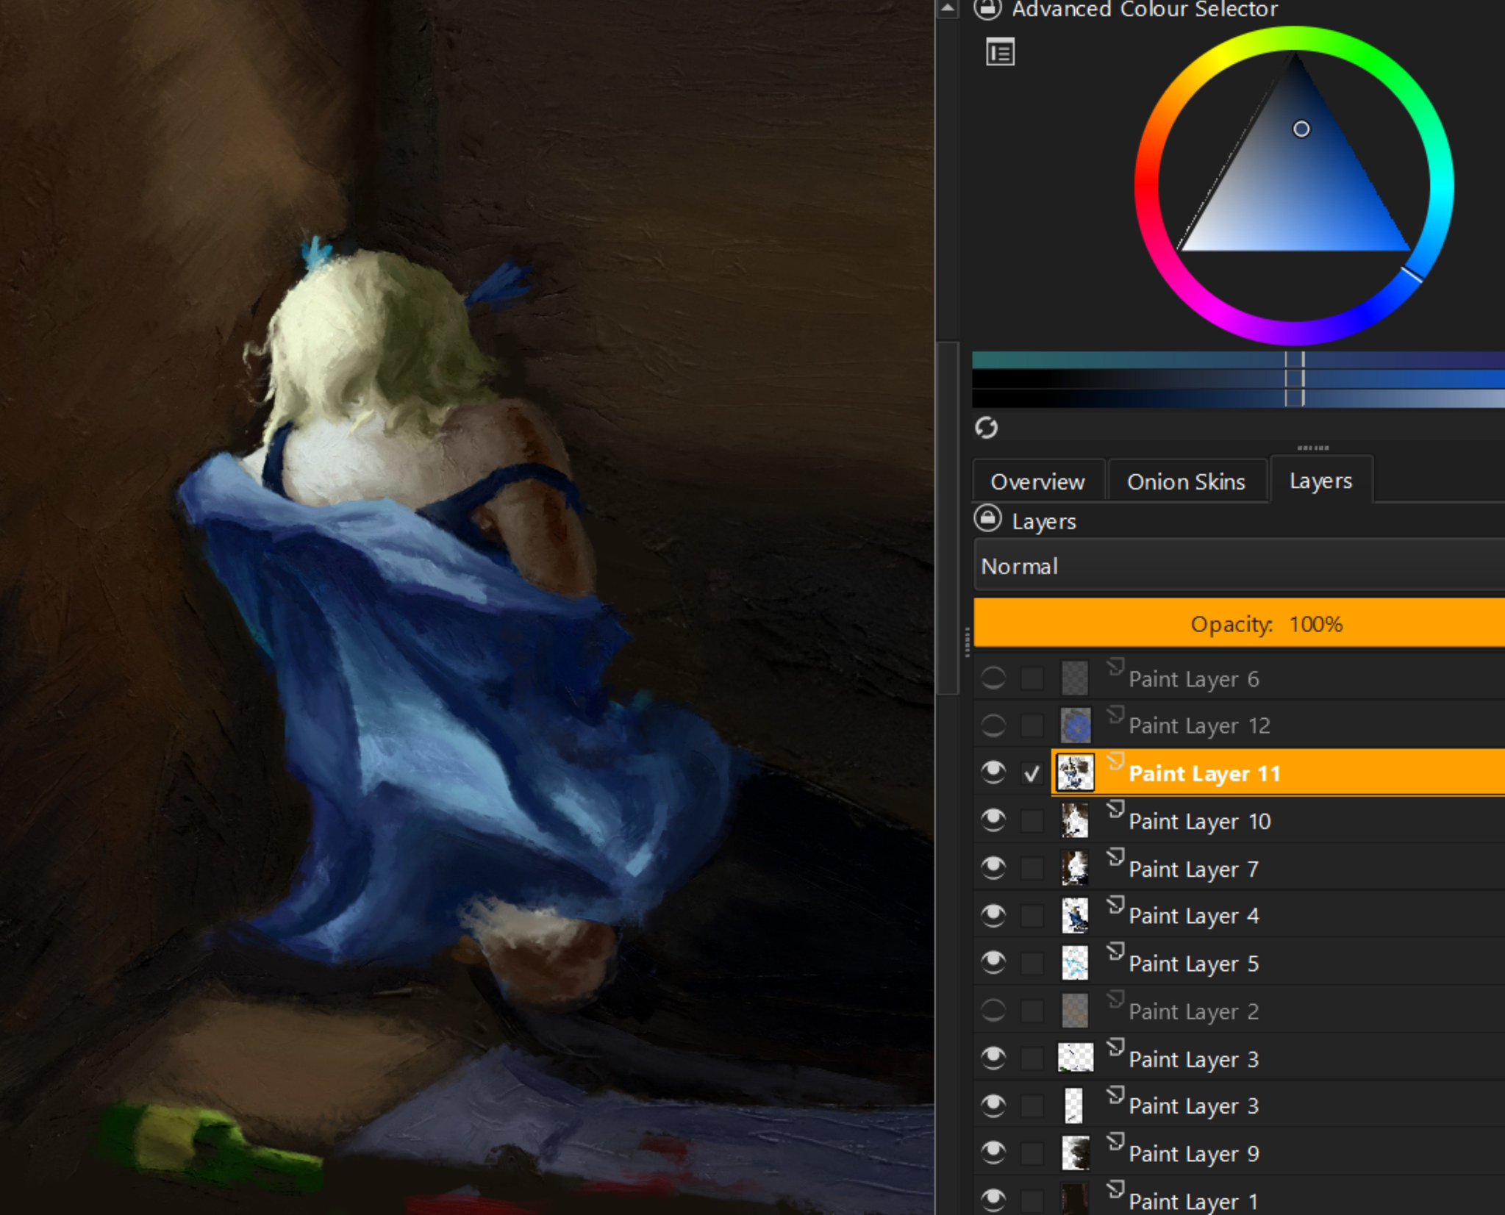Viewport: 1505px width, 1215px height.
Task: Click the black-to-saturated-blue colour bar
Action: pyautogui.click(x=1238, y=379)
